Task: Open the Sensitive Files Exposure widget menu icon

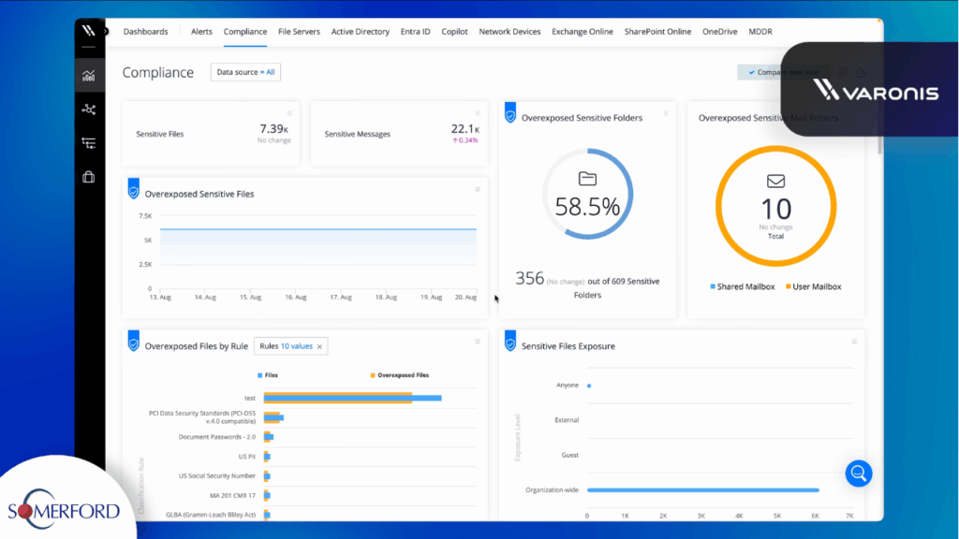Action: [x=853, y=342]
